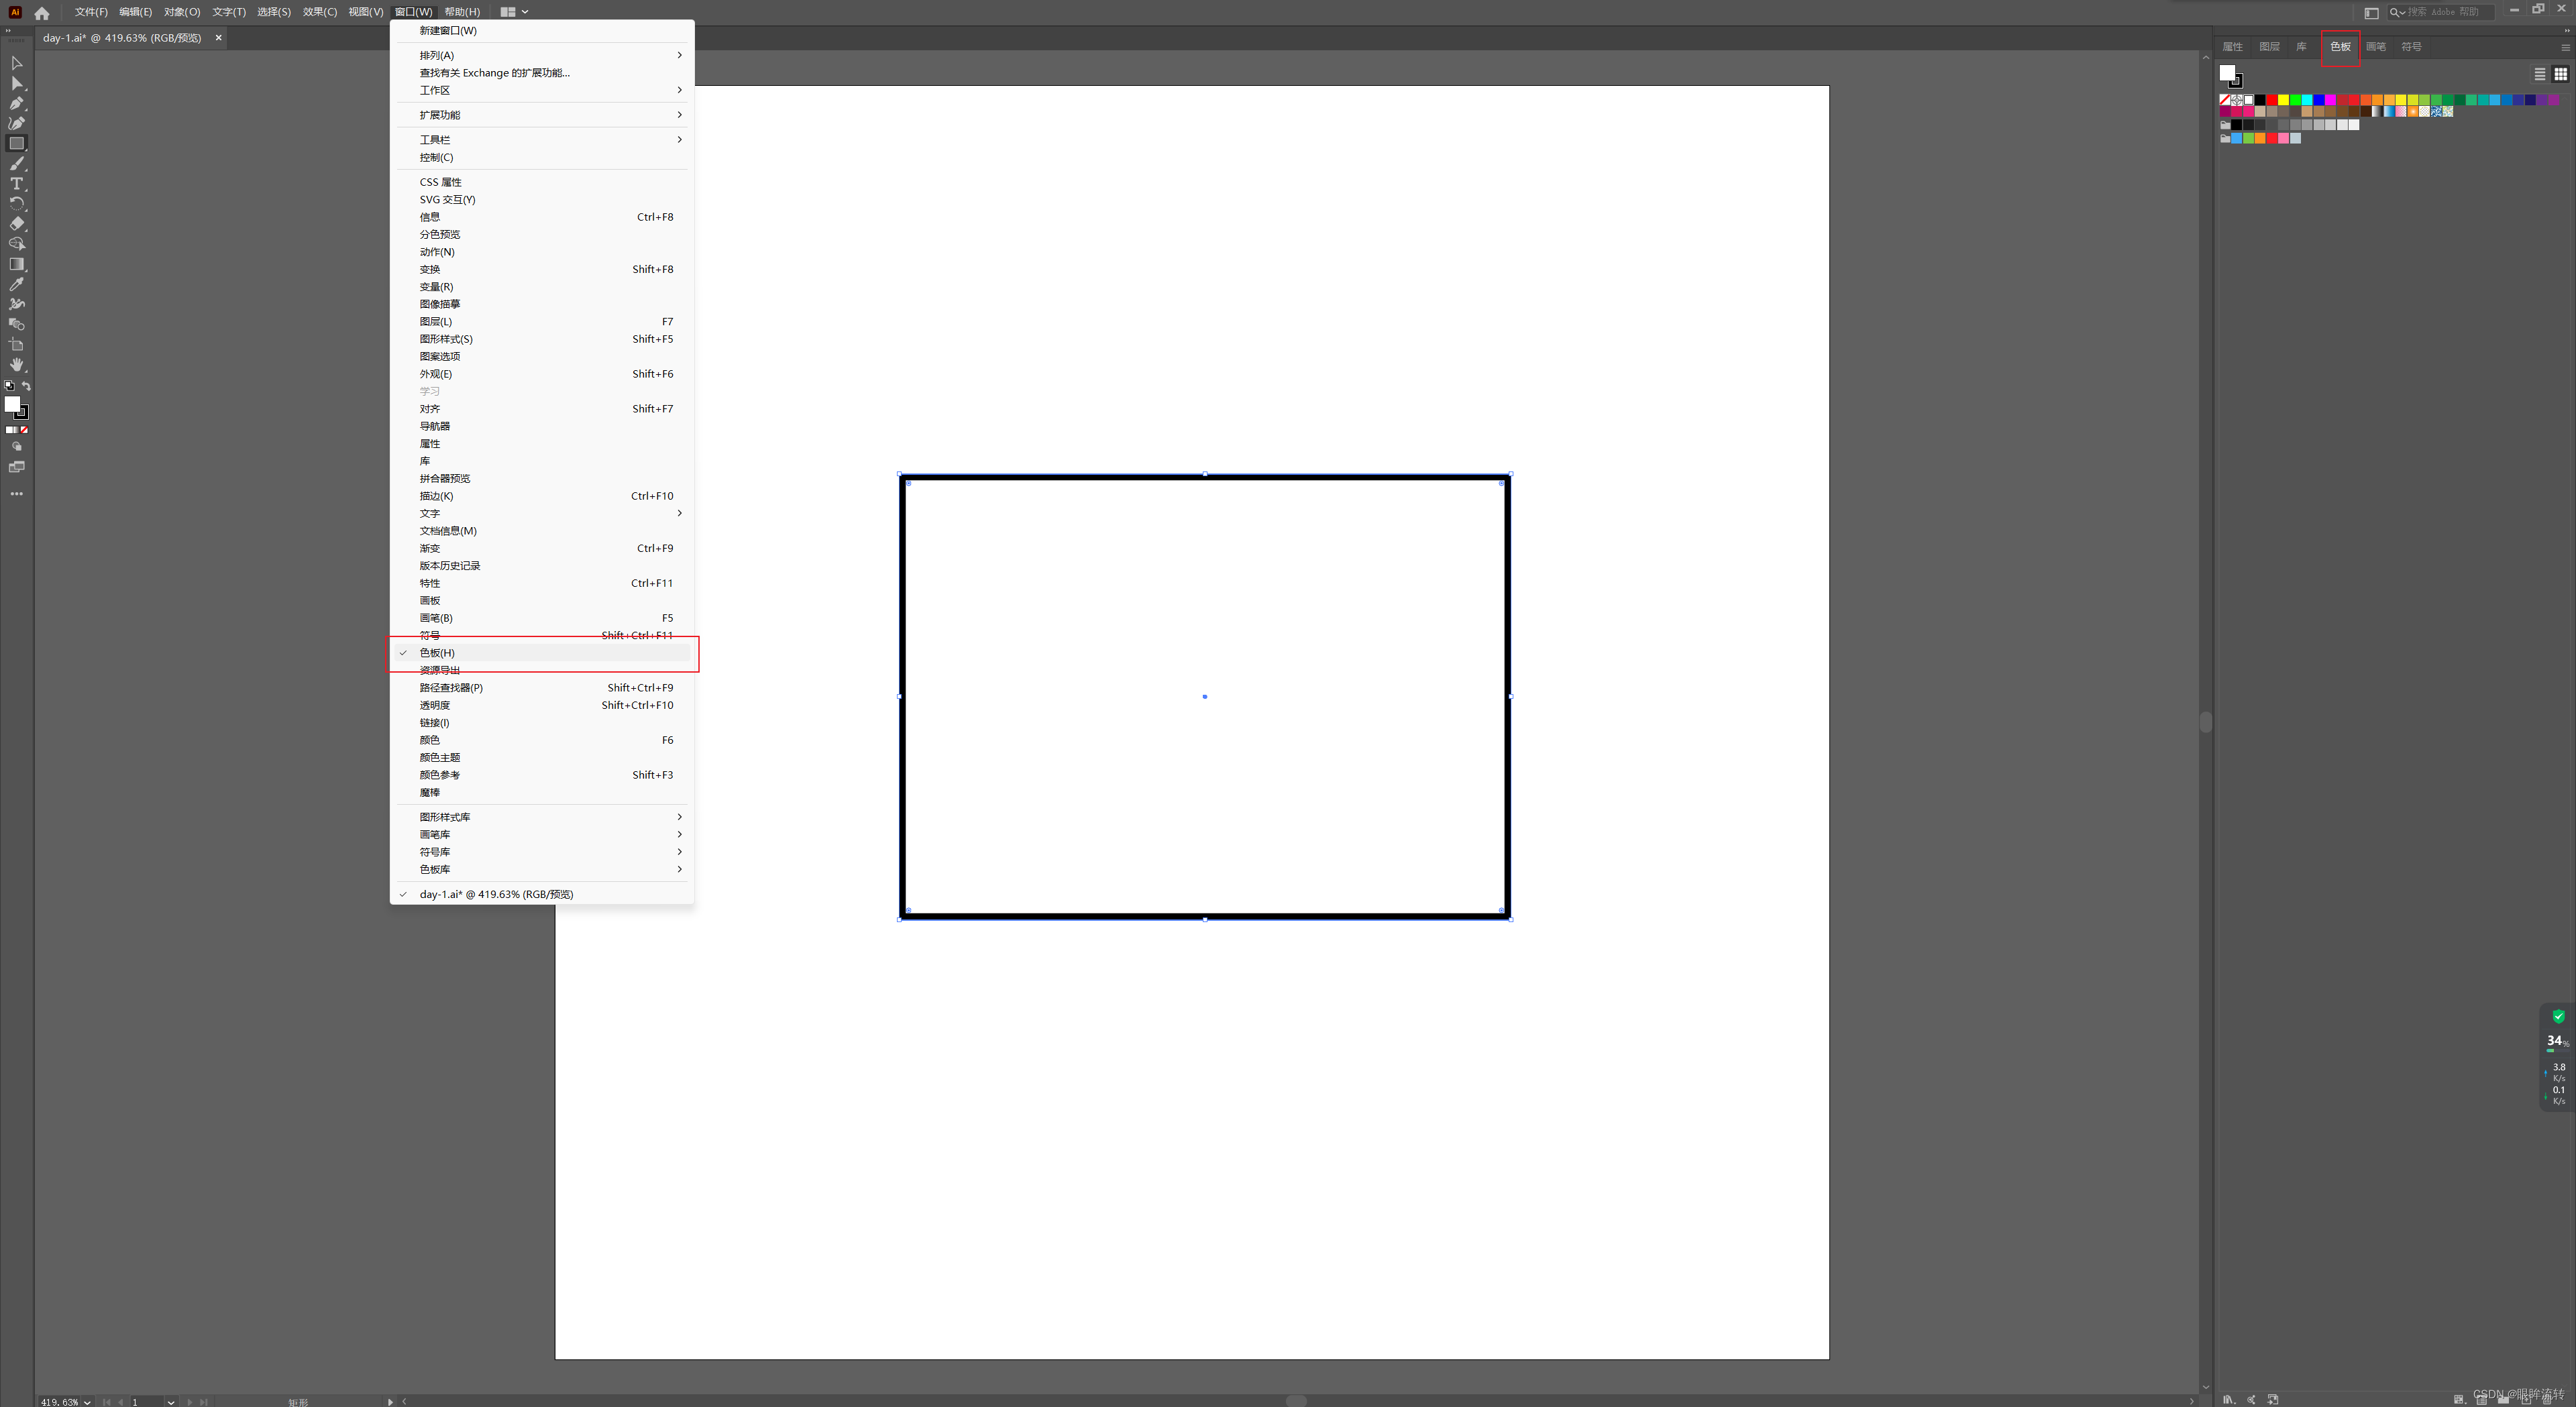Screen dimensions: 2576x1407
Task: Select the Curvature tool
Action: click(16, 123)
